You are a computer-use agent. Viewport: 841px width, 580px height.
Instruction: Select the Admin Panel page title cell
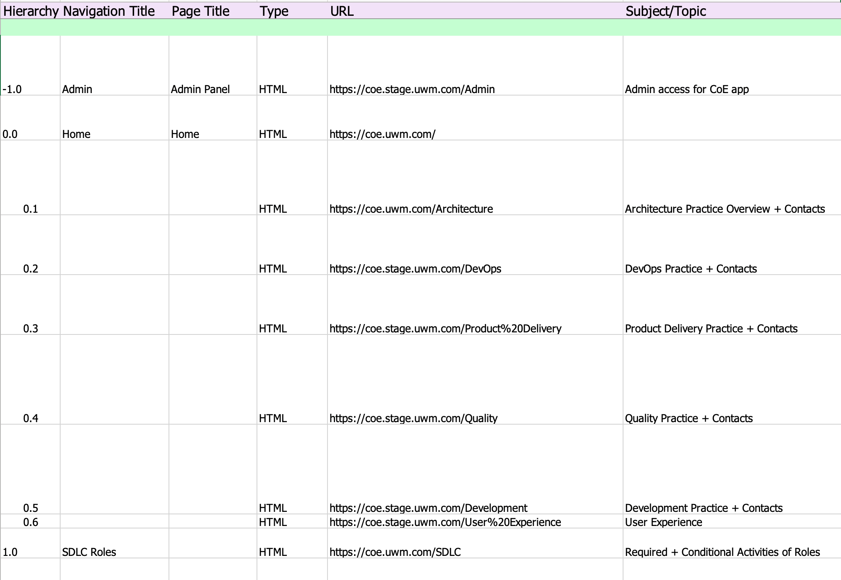click(x=200, y=89)
